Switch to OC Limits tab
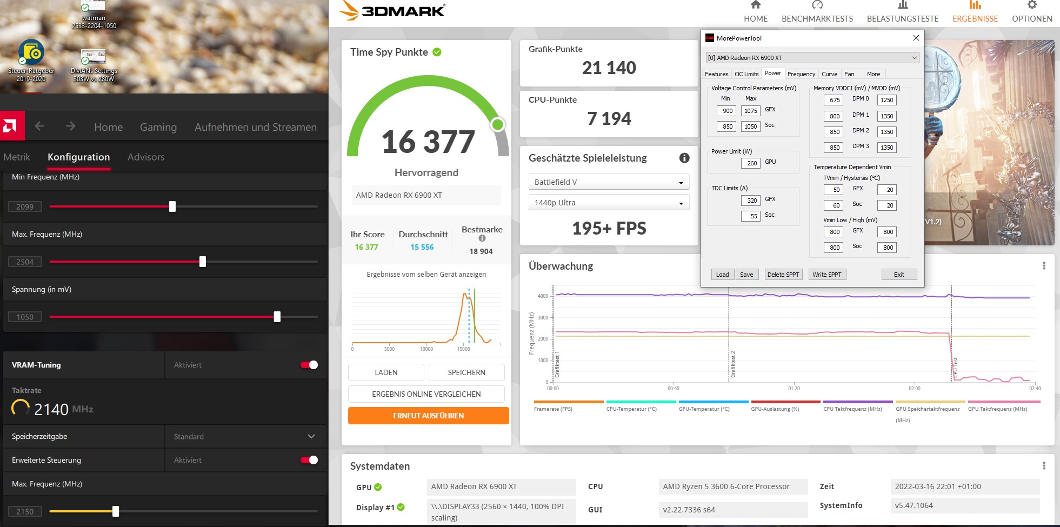The image size is (1060, 527). [746, 74]
